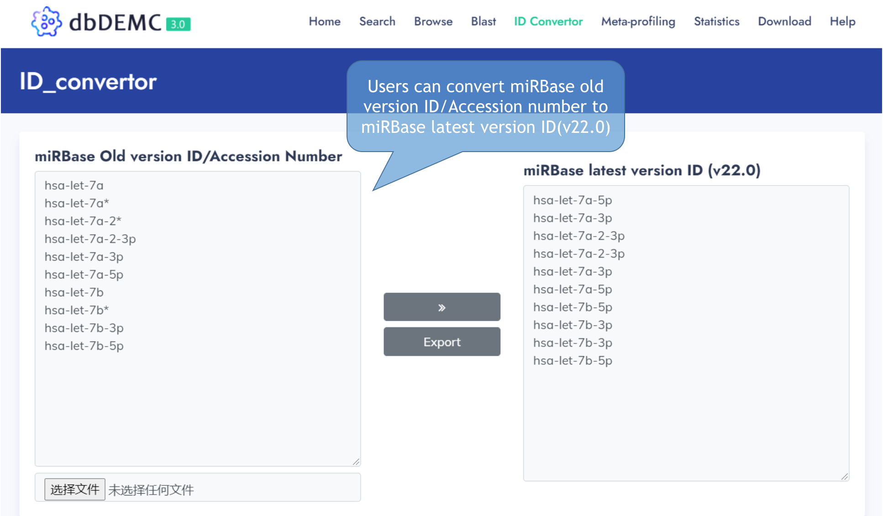This screenshot has width=883, height=516.
Task: Click the input line hsa-let-7b
Action: 74,292
